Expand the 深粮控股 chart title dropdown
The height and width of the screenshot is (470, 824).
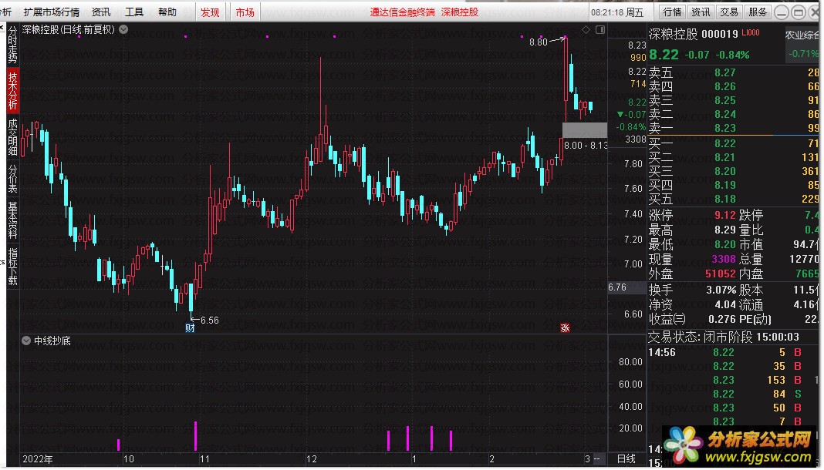click(x=123, y=30)
